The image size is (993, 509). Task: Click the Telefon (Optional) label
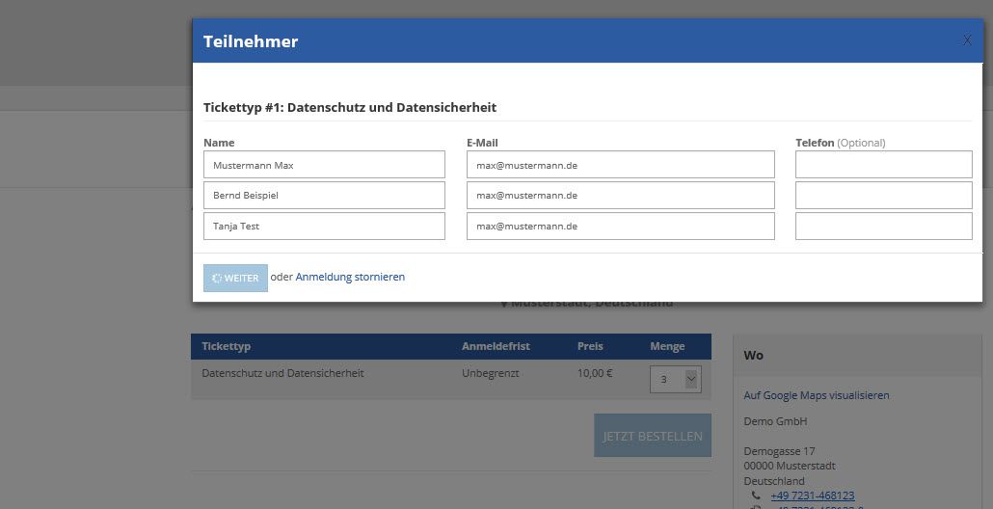click(841, 143)
